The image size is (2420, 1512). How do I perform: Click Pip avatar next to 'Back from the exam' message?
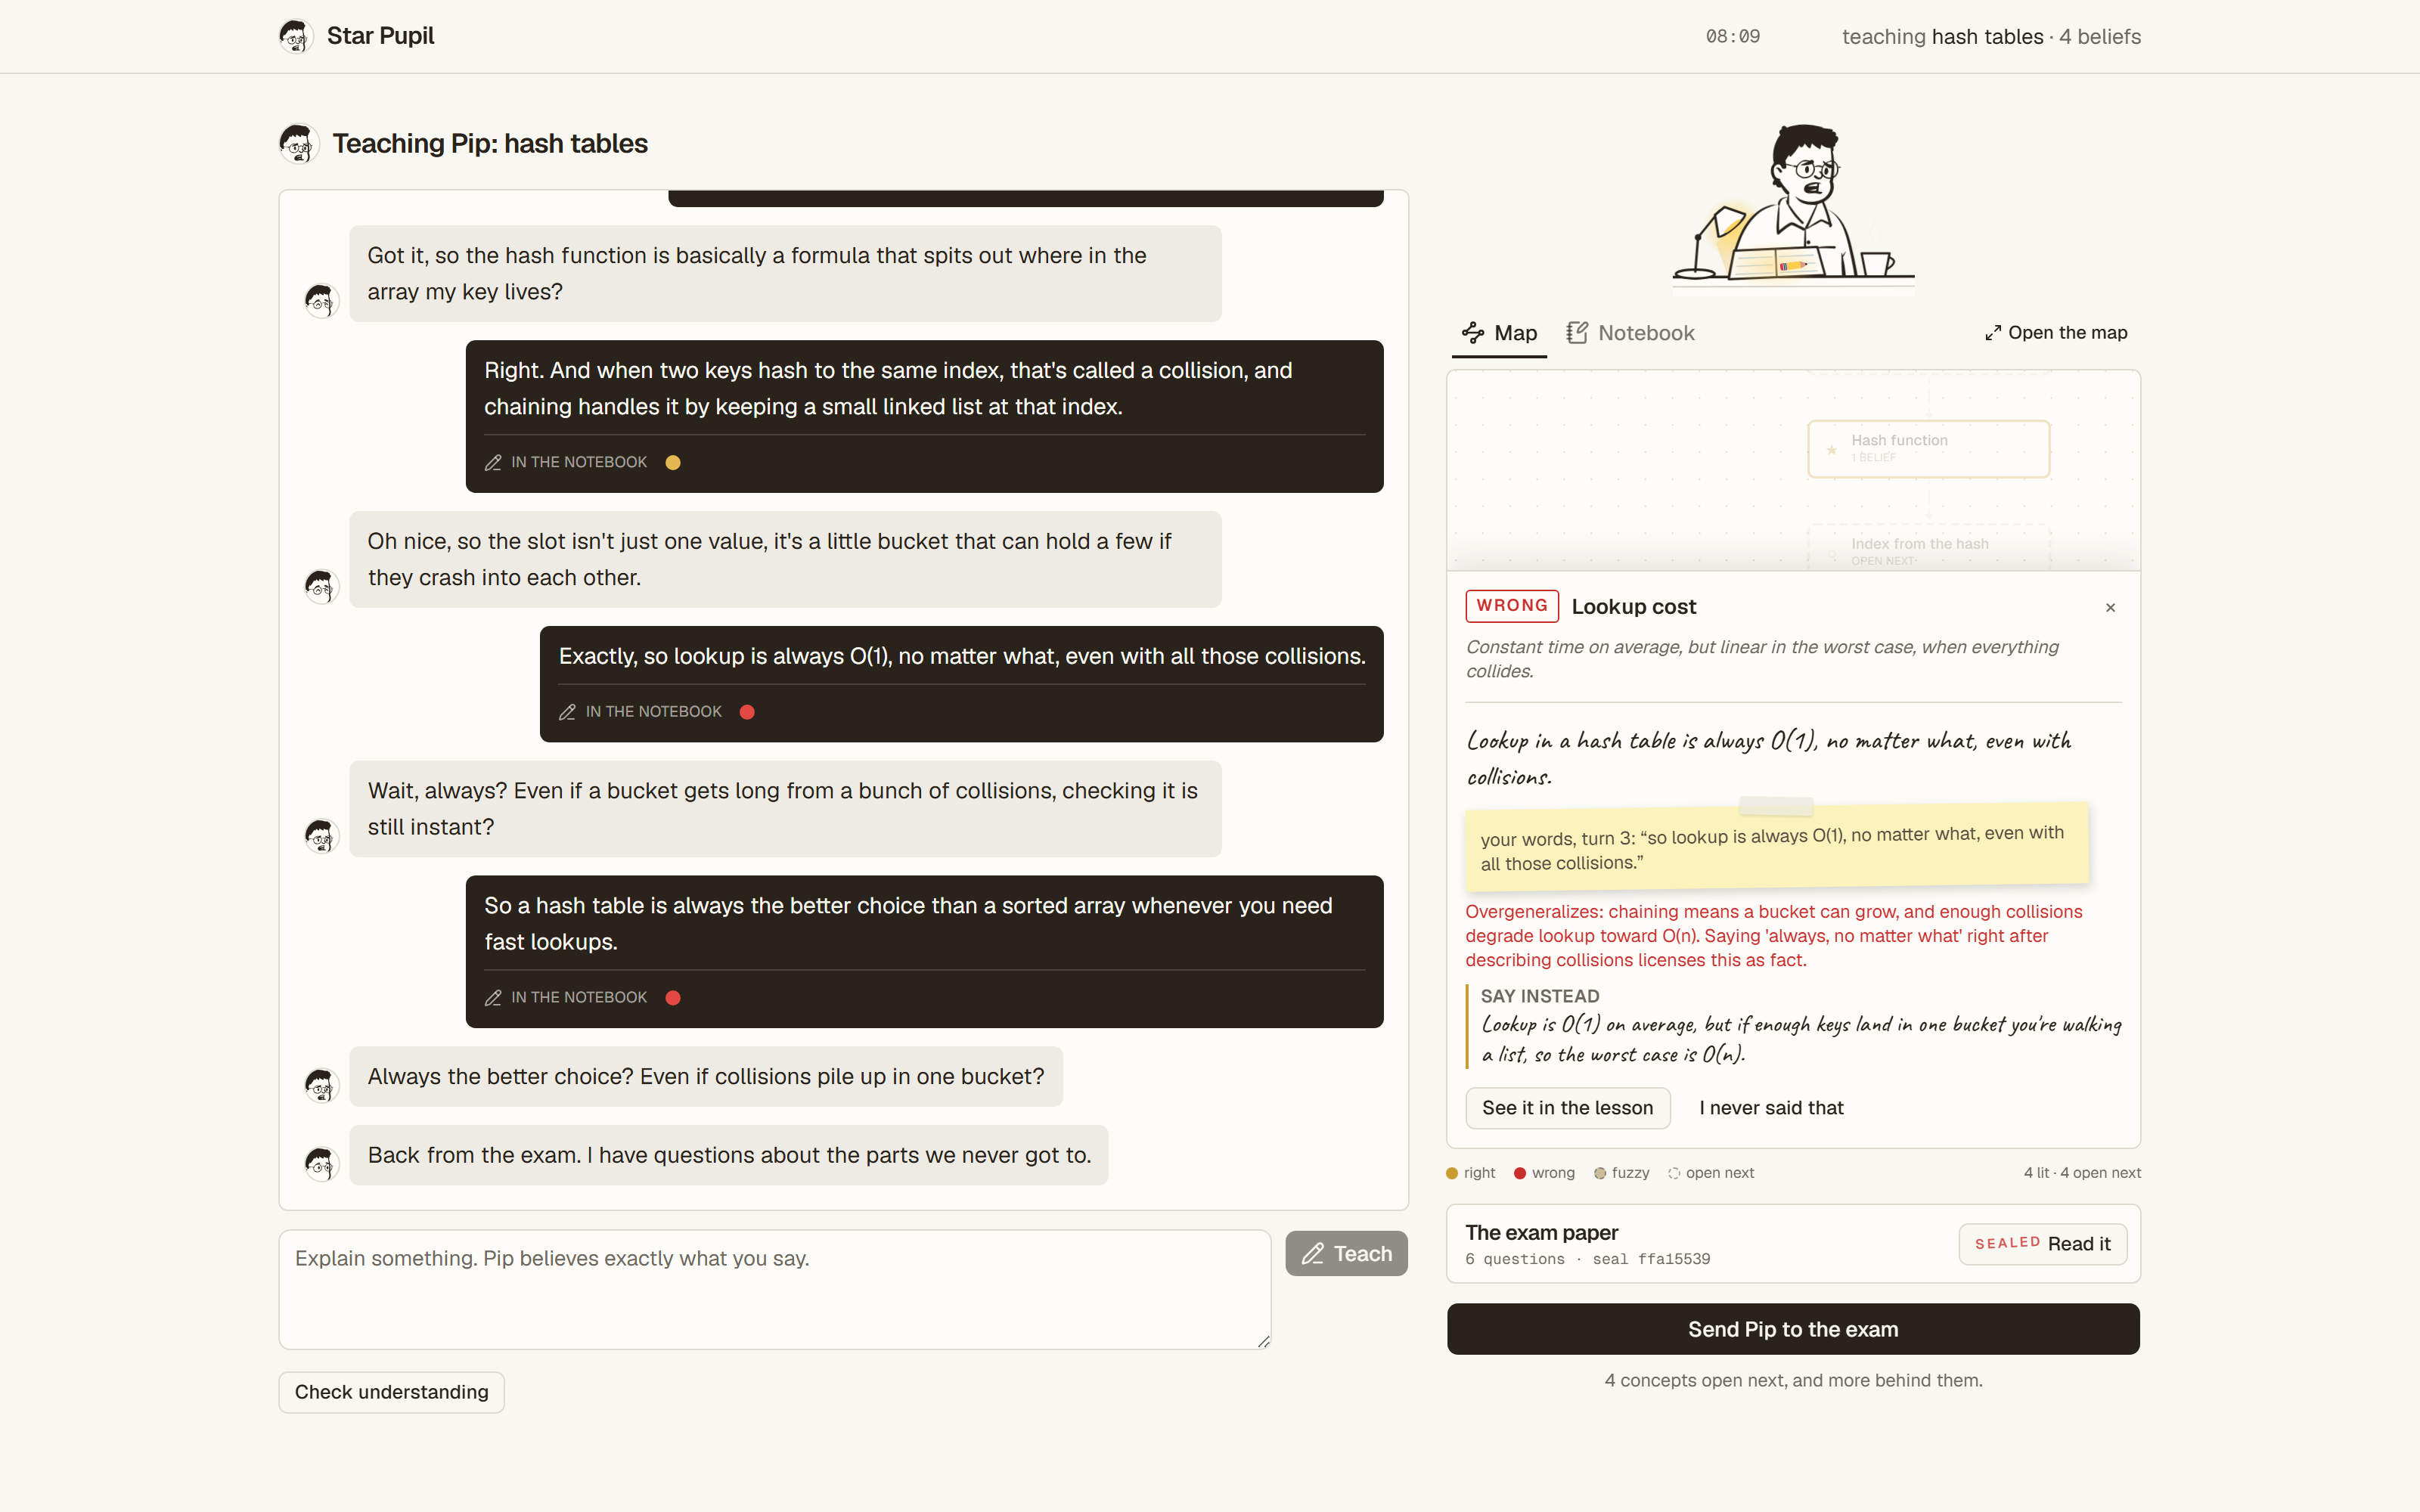pos(322,1163)
